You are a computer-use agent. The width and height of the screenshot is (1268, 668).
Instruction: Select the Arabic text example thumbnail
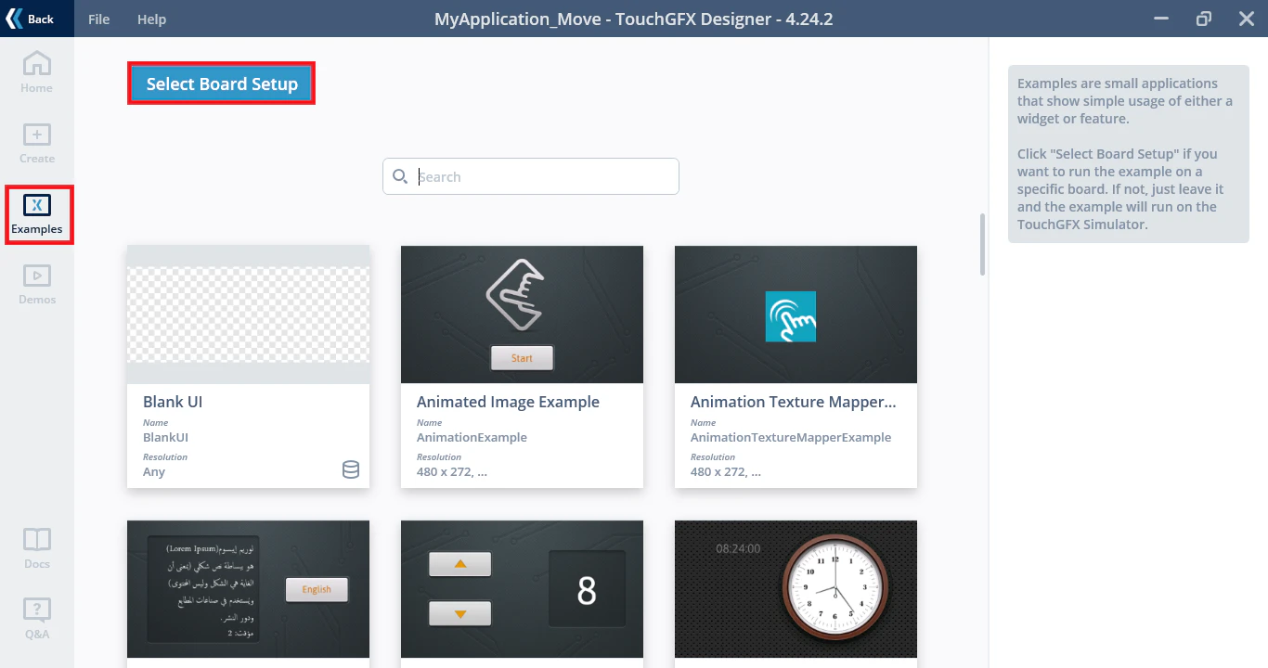point(248,589)
